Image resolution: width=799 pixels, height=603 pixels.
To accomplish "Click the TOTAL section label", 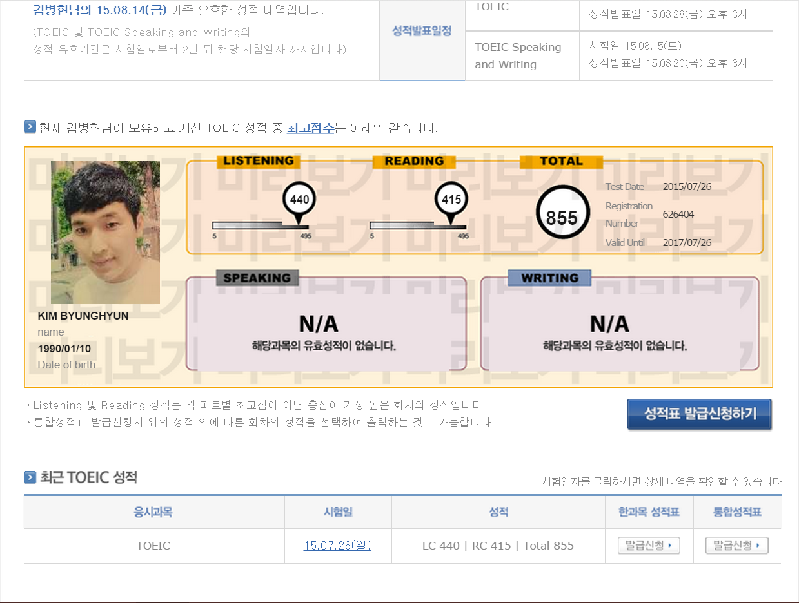I will (x=561, y=161).
